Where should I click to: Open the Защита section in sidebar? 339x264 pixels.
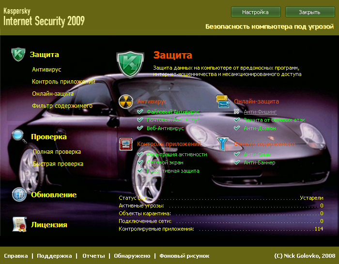[x=45, y=55]
